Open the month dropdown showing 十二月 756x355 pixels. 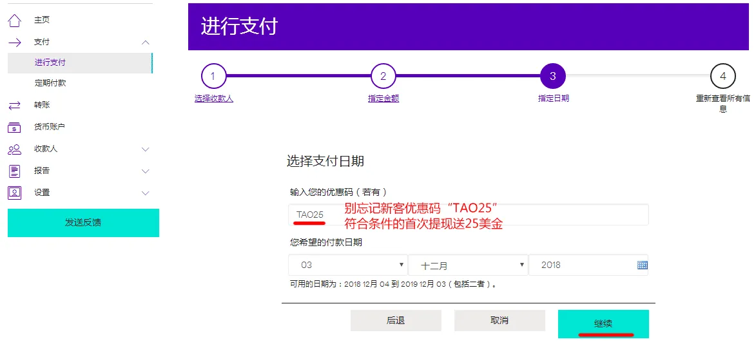(468, 265)
